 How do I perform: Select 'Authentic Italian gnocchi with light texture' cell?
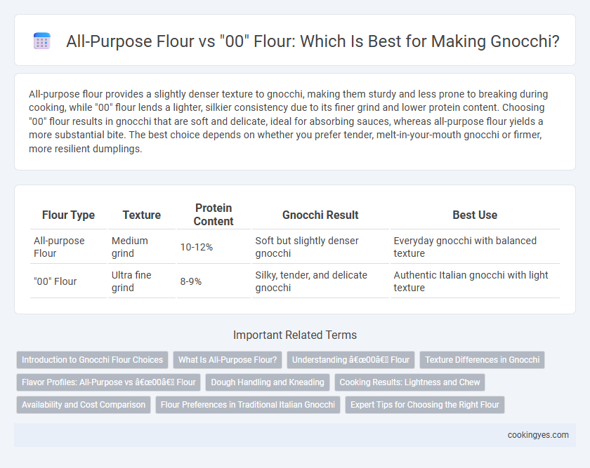pyautogui.click(x=475, y=281)
